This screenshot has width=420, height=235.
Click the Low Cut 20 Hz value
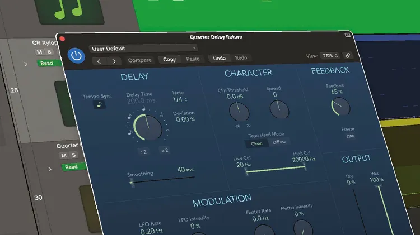[244, 165]
